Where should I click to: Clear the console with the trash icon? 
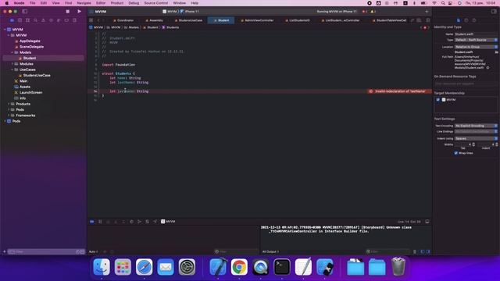[x=415, y=251]
